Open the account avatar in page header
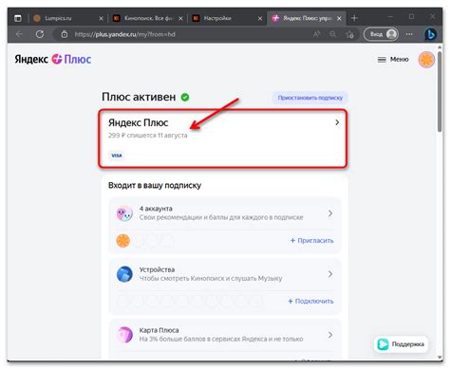 [426, 60]
